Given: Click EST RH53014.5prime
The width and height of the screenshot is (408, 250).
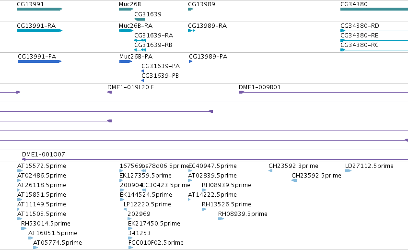Looking at the screenshot, I should [46, 224].
